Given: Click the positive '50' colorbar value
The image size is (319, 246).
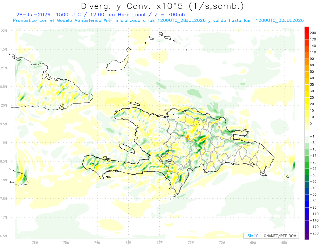Looking at the screenshot, I should coord(312,72).
